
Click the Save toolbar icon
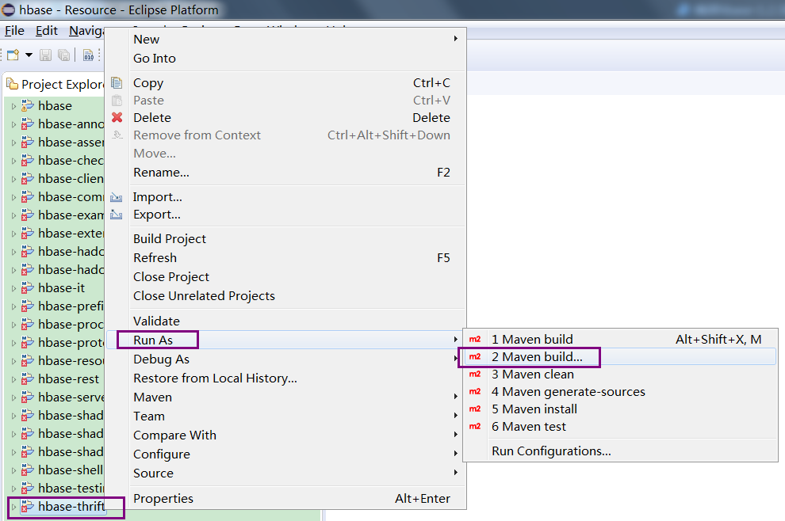pos(45,55)
